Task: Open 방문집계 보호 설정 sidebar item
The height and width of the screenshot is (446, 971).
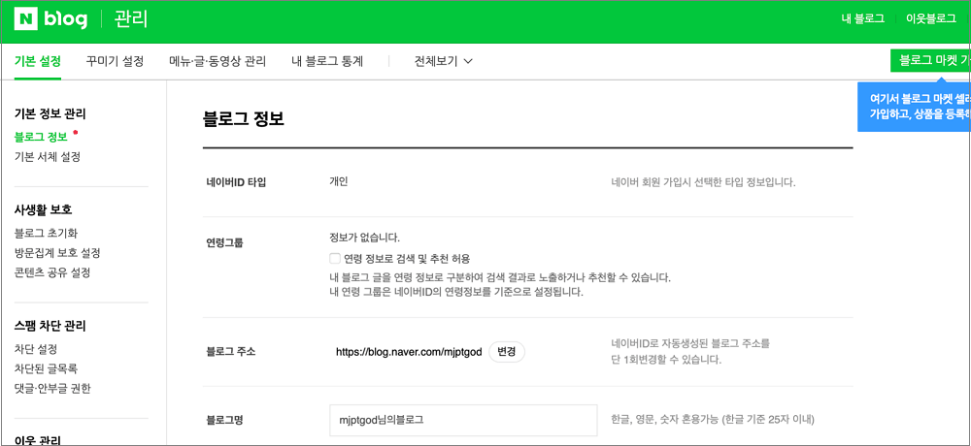Action: (57, 252)
